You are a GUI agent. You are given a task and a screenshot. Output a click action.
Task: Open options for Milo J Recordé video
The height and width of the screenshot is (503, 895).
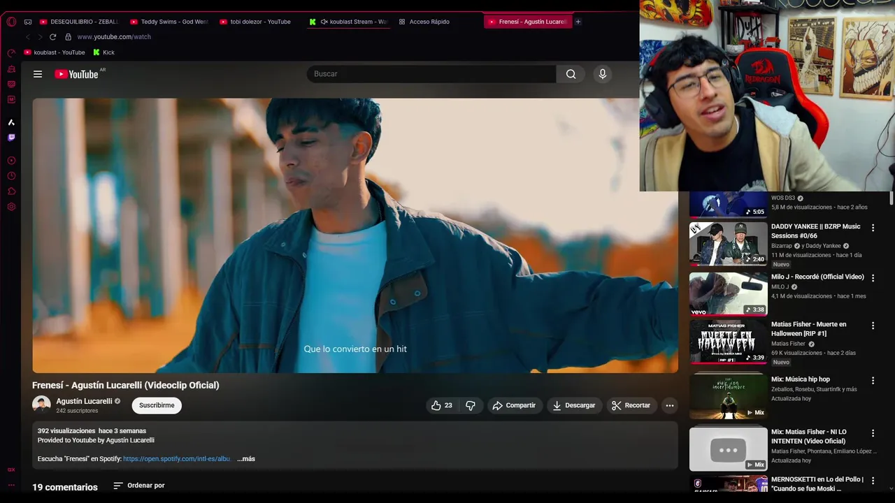(873, 278)
